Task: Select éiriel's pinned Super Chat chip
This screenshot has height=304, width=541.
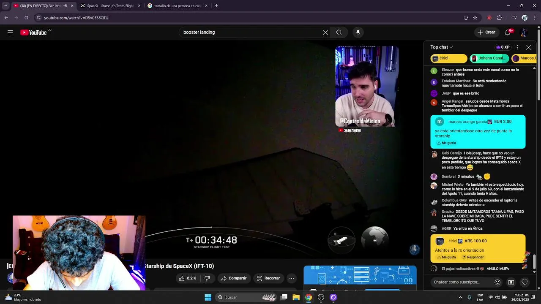Action: click(449, 58)
